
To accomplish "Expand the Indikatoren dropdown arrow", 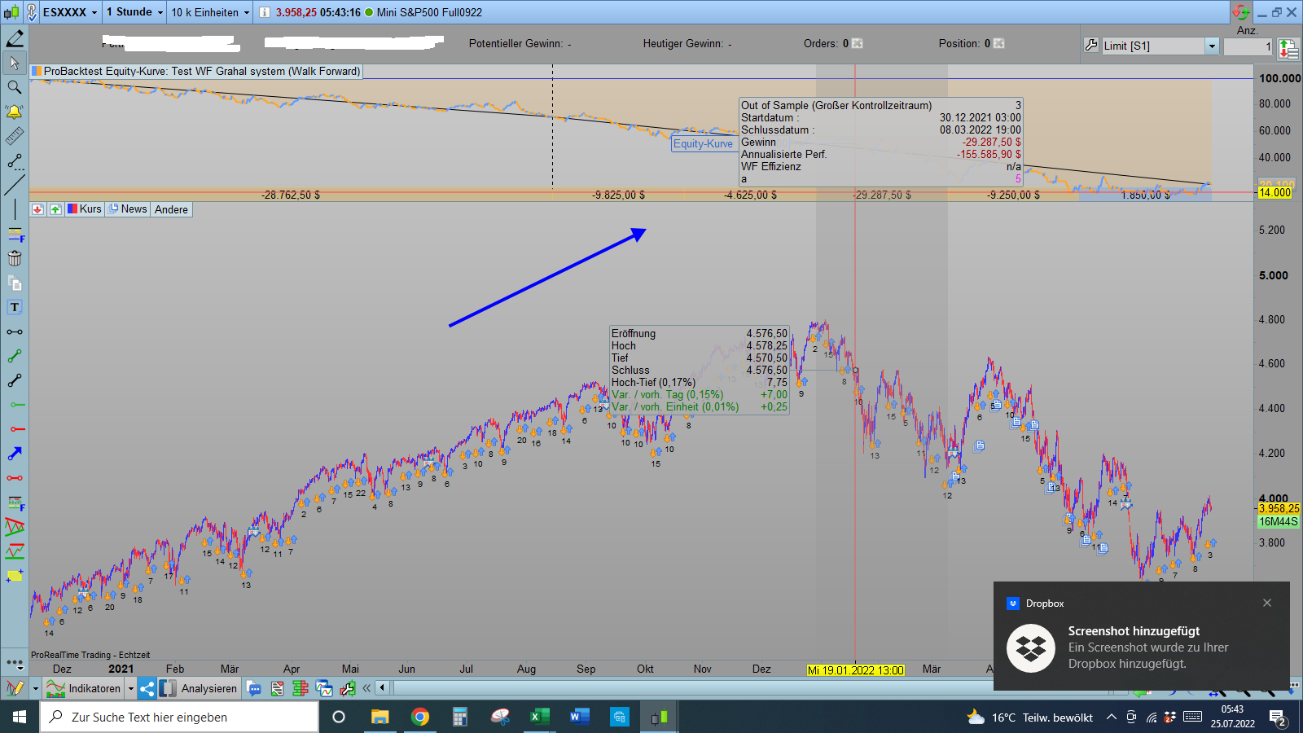I will coord(130,688).
